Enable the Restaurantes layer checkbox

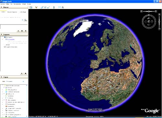[x=4, y=104]
